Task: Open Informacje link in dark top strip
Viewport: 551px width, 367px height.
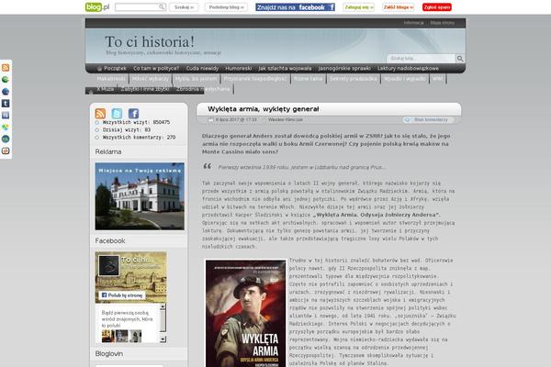Action: tap(413, 23)
